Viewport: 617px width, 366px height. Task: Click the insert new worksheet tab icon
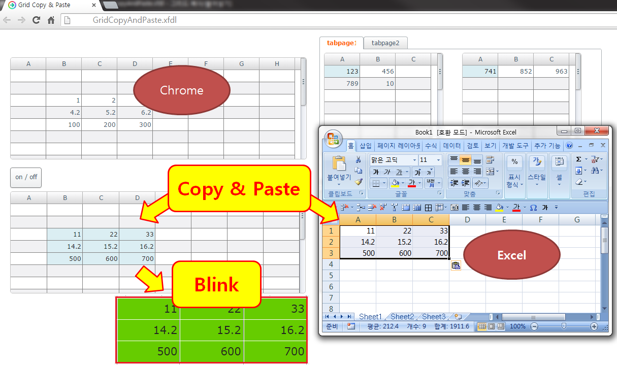(x=459, y=316)
